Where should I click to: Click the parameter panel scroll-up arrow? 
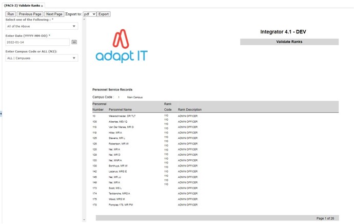click(x=84, y=19)
